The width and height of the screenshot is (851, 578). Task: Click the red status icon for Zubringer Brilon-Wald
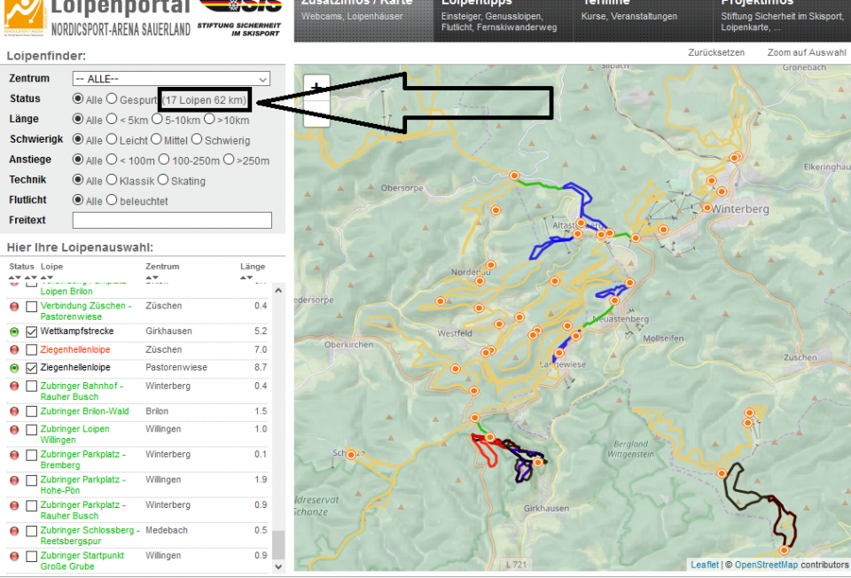14,411
